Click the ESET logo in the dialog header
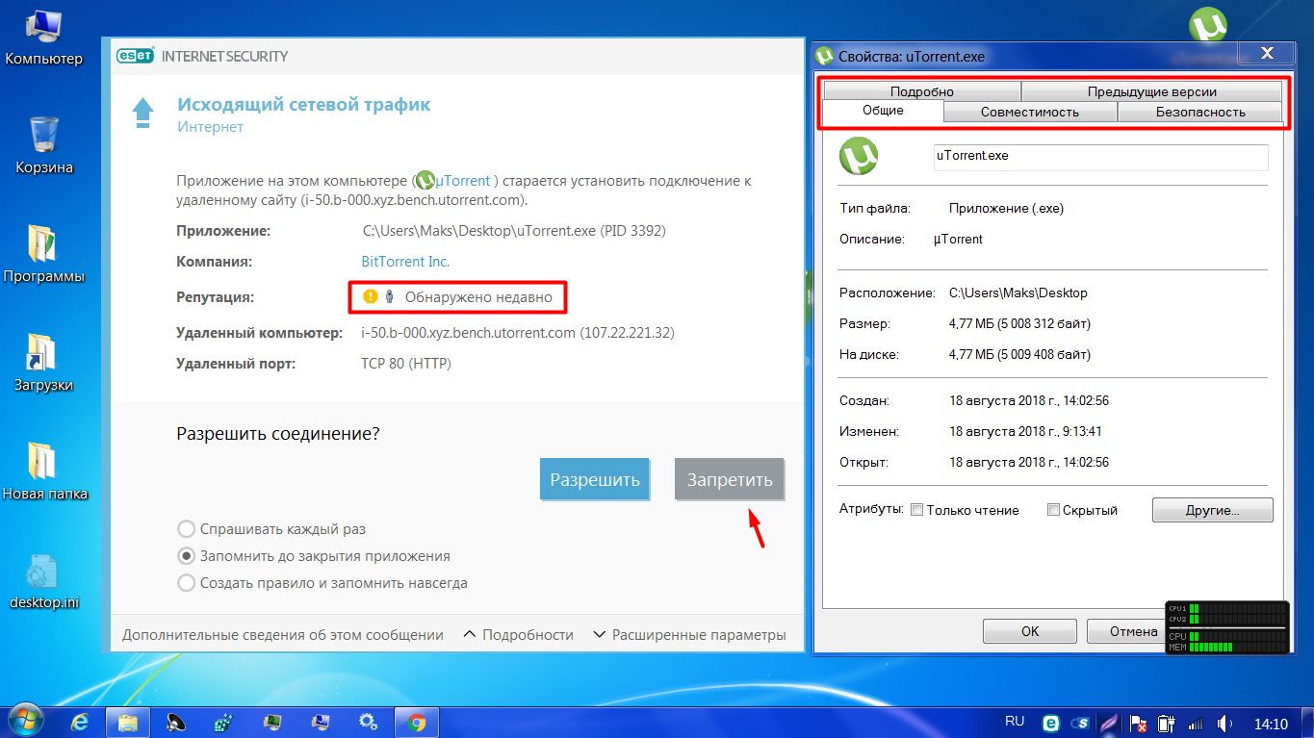 coord(135,56)
